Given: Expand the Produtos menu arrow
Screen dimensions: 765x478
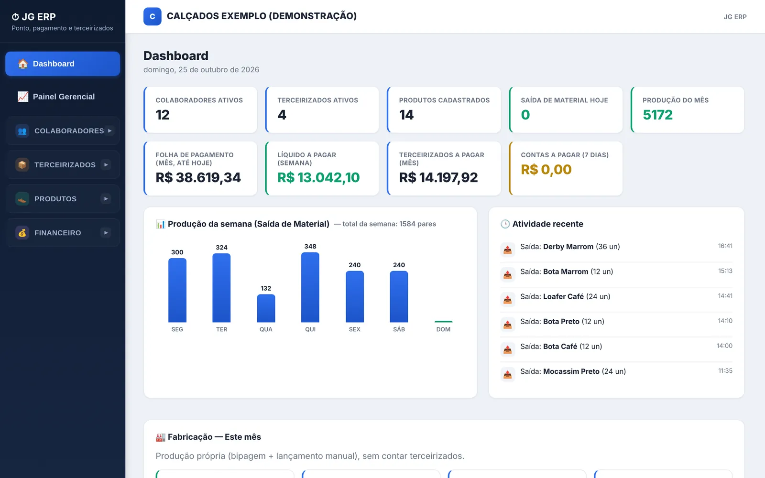Looking at the screenshot, I should 106,198.
